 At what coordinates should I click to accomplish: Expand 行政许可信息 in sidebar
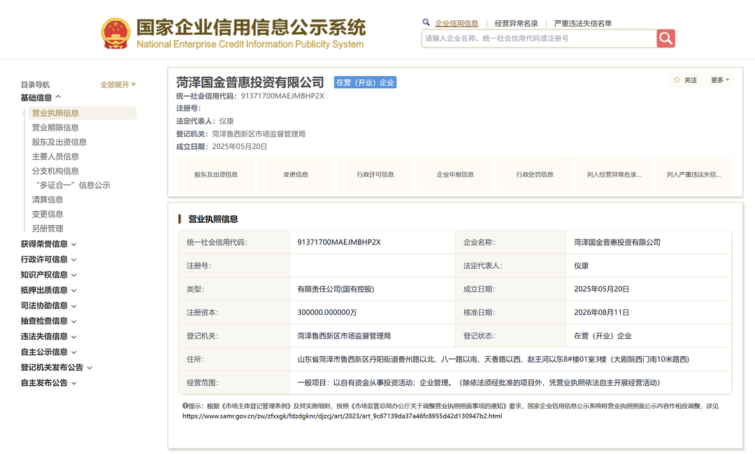click(x=48, y=260)
